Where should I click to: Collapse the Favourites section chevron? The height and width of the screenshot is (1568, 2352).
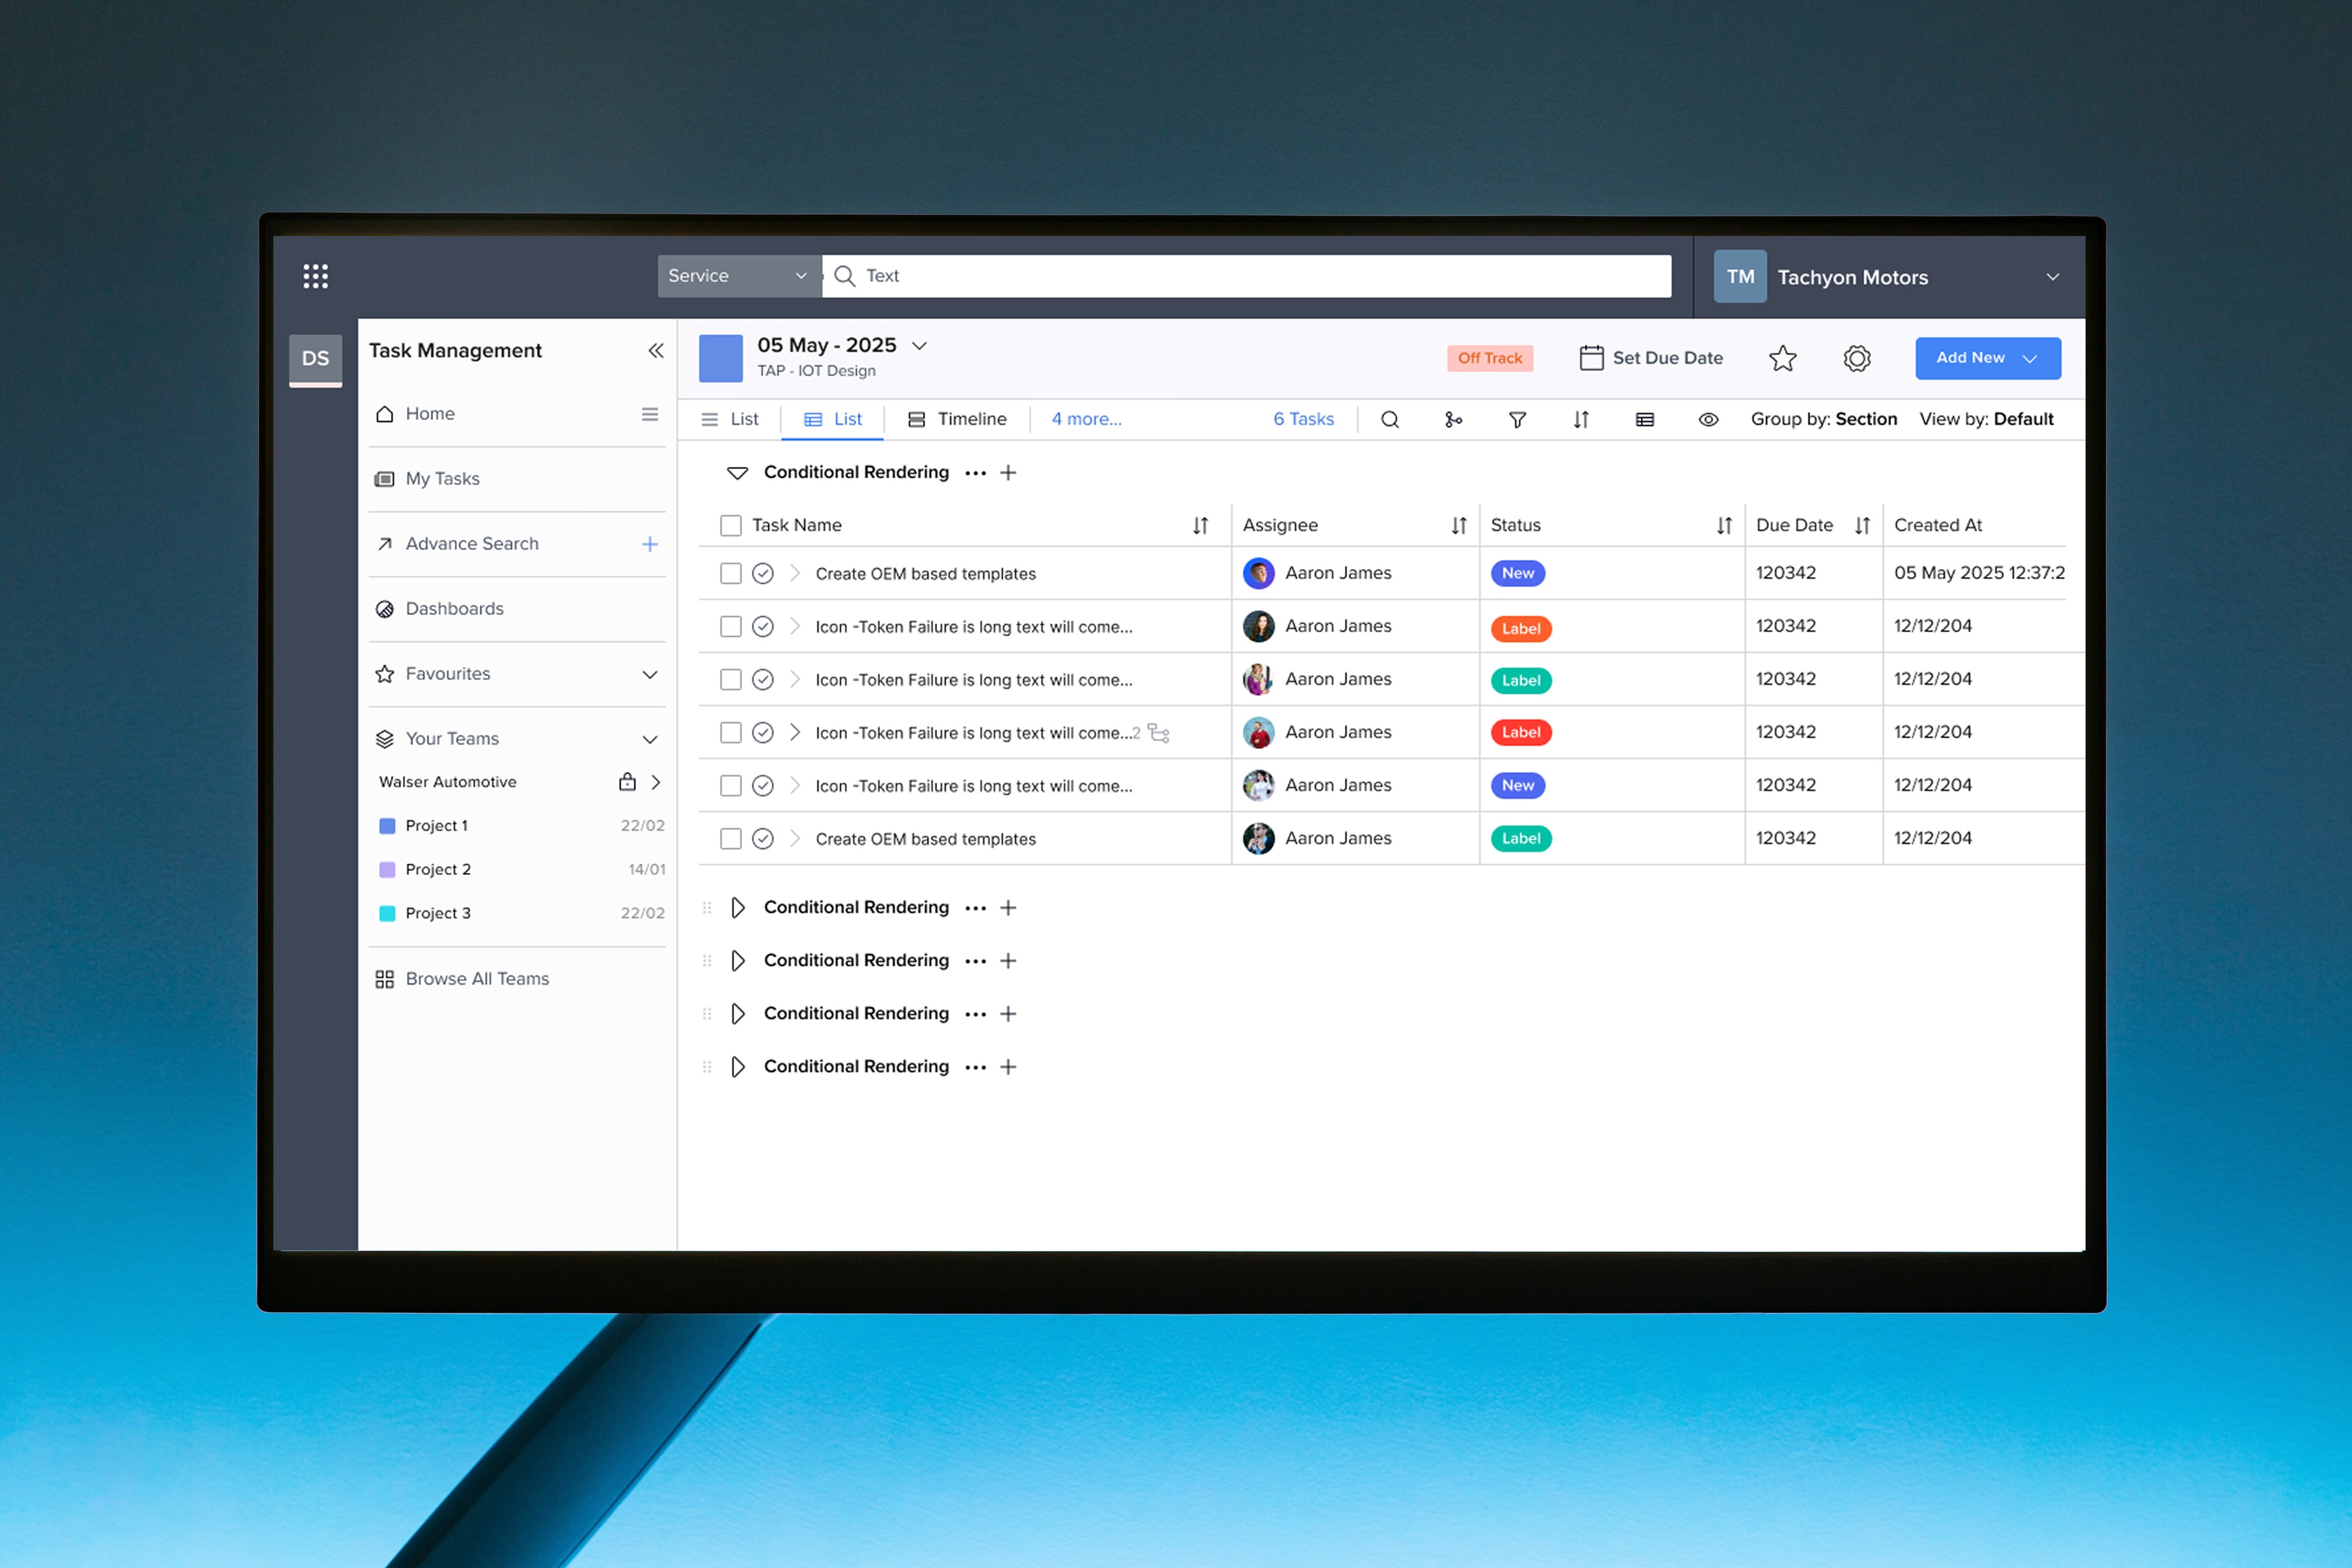(x=649, y=674)
